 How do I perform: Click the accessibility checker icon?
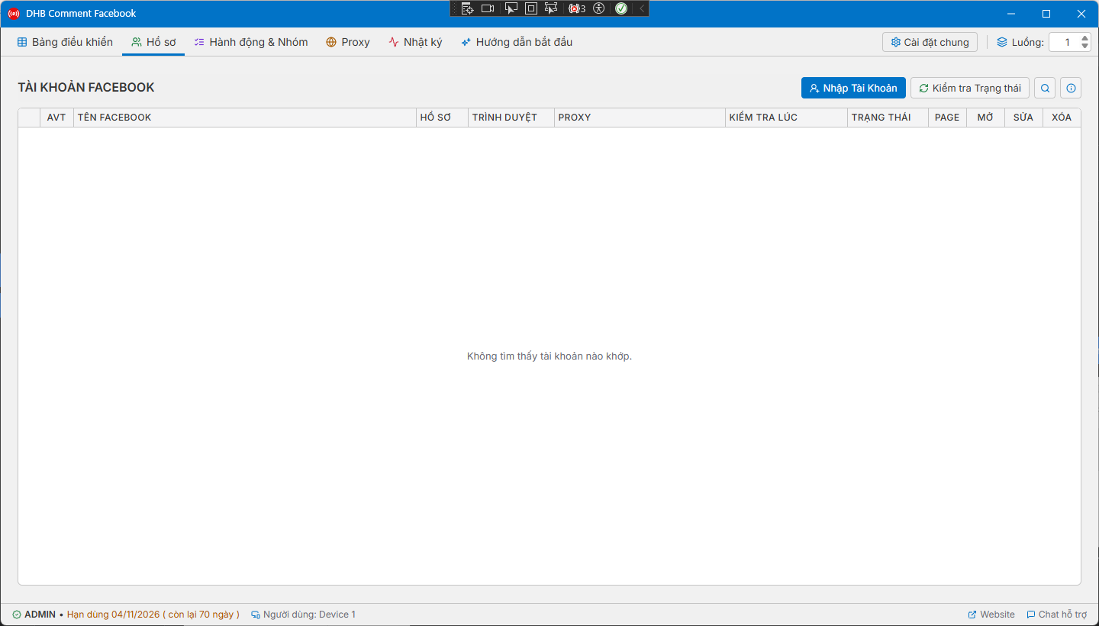[598, 8]
